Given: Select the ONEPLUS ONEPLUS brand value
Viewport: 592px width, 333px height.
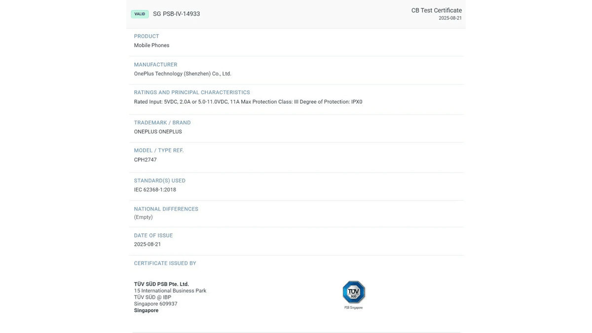Looking at the screenshot, I should click(158, 132).
